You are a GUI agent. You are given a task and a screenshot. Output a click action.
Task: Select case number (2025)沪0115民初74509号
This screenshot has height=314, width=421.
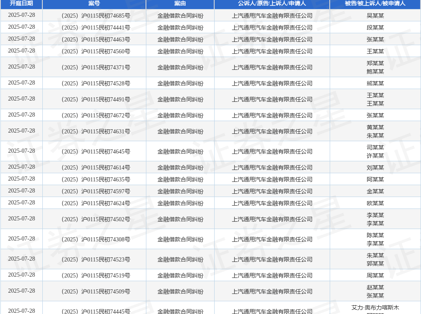[96, 292]
